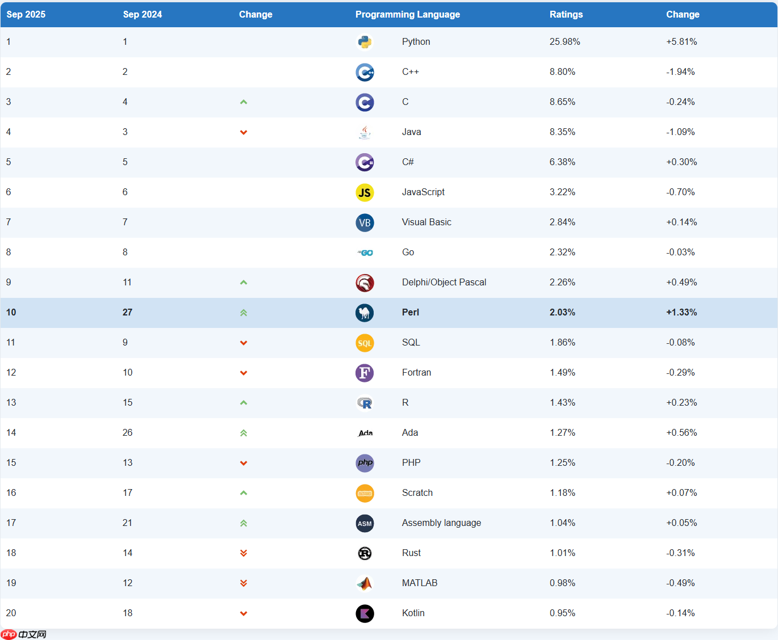The height and width of the screenshot is (640, 778).
Task: Click the Programming Language column header
Action: click(408, 15)
